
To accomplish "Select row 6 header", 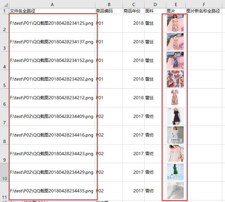I will pos(4,98).
